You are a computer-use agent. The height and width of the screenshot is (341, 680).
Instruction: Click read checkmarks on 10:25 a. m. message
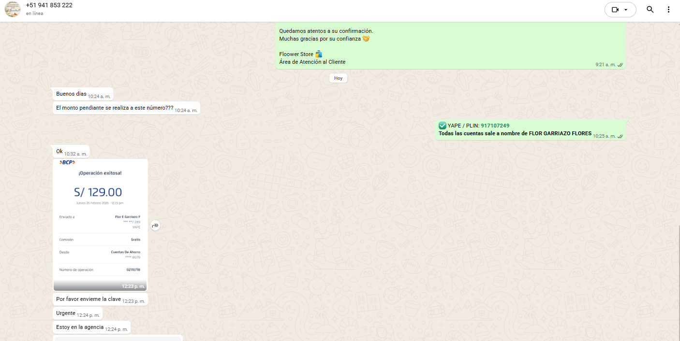[620, 136]
